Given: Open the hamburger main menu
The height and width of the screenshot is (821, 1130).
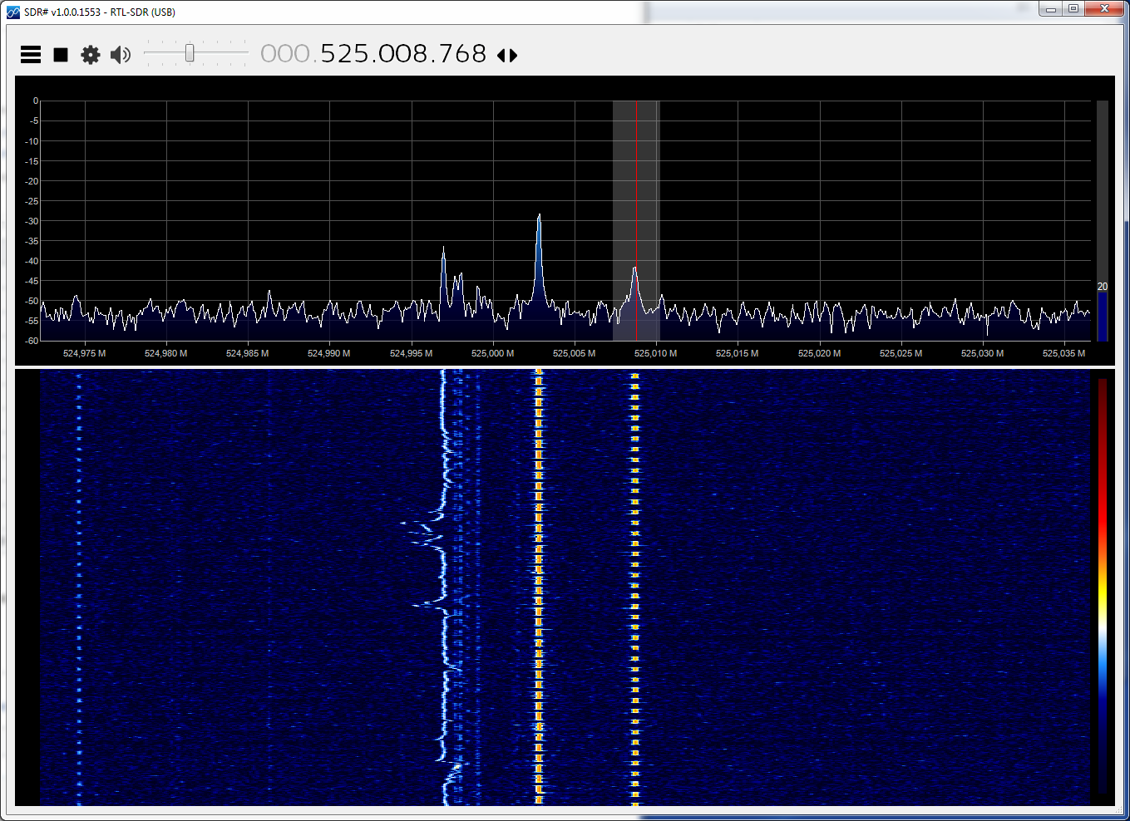Looking at the screenshot, I should [31, 55].
